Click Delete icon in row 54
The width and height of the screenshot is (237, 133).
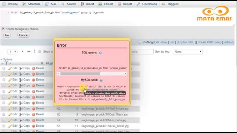tap(34, 120)
